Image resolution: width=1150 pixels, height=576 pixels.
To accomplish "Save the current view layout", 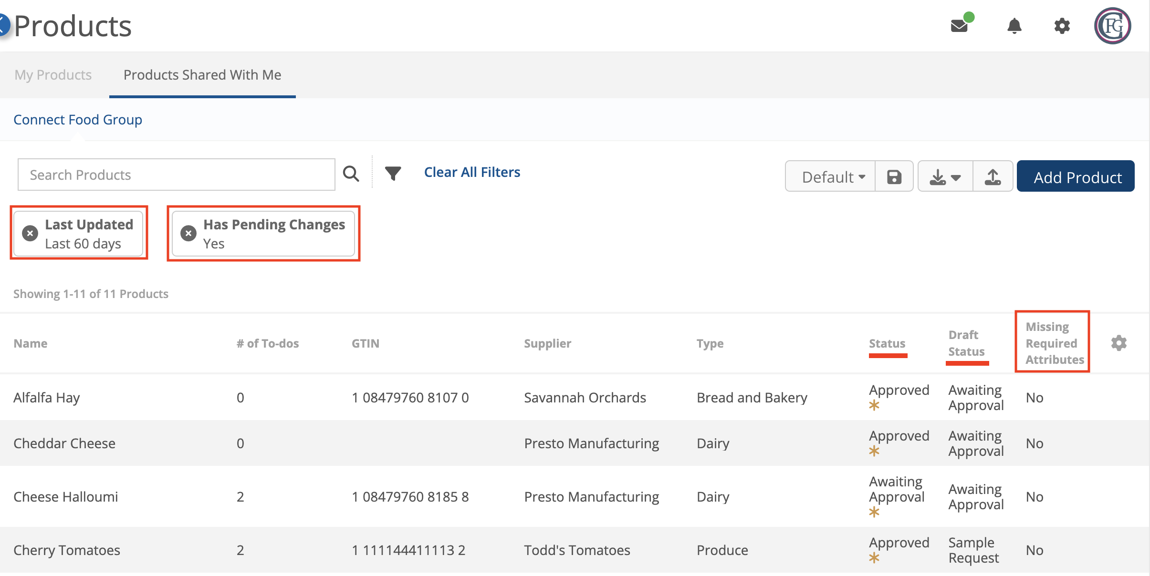I will [x=894, y=177].
